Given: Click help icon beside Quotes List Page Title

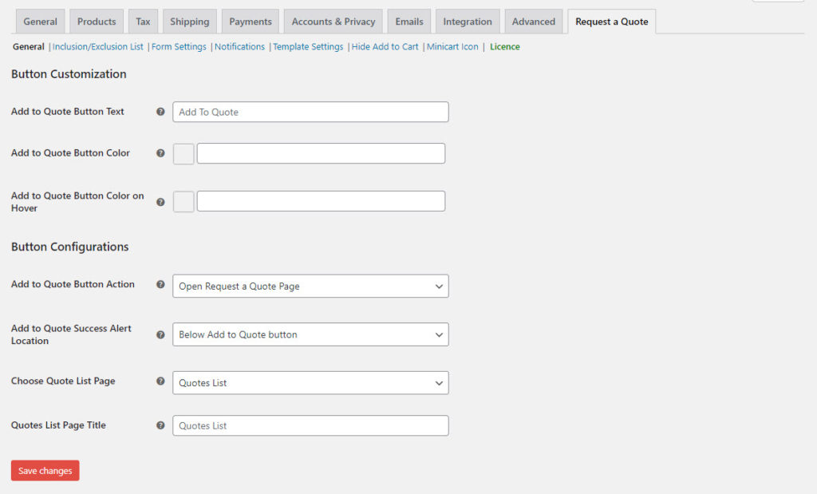Looking at the screenshot, I should pos(160,425).
